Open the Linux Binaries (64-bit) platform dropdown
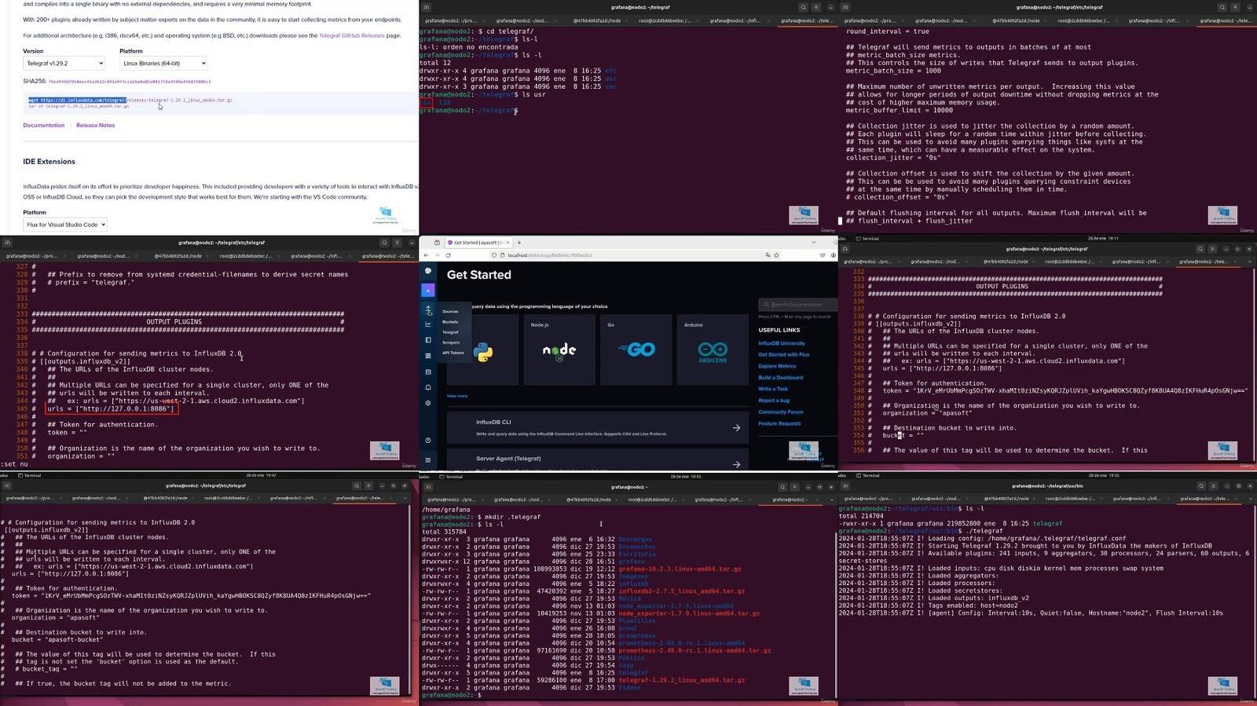Image resolution: width=1257 pixels, height=706 pixels. 163,63
